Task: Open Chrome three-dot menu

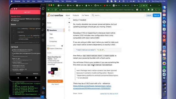Action: pos(159,10)
